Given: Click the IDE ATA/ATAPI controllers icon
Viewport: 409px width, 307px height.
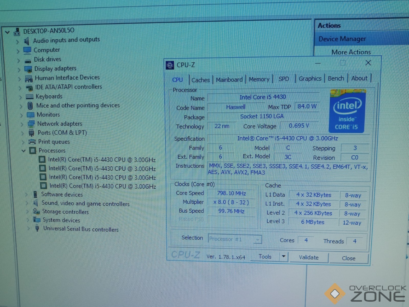Looking at the screenshot, I should pyautogui.click(x=29, y=88).
